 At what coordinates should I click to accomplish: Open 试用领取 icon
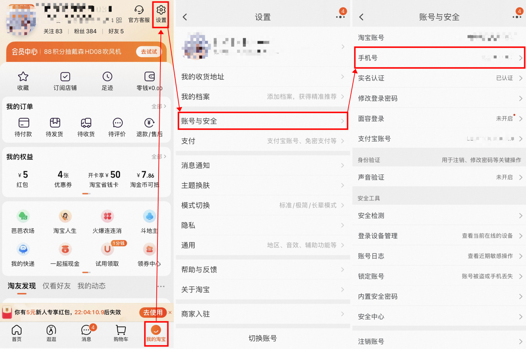point(107,249)
